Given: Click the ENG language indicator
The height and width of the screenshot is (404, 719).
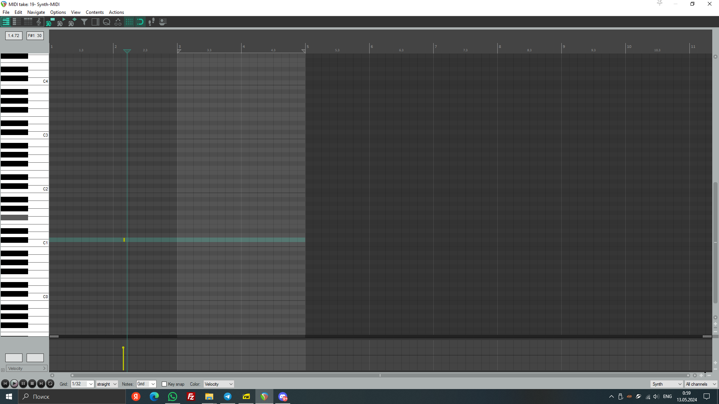Looking at the screenshot, I should click(x=667, y=397).
